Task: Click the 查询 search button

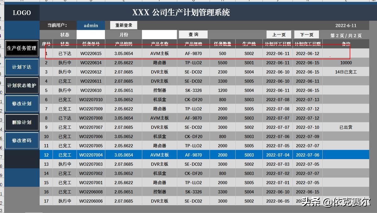Action: [x=193, y=34]
